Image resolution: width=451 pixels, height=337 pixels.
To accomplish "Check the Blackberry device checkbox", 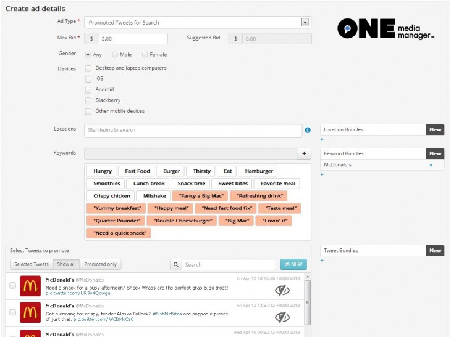I will click(88, 100).
